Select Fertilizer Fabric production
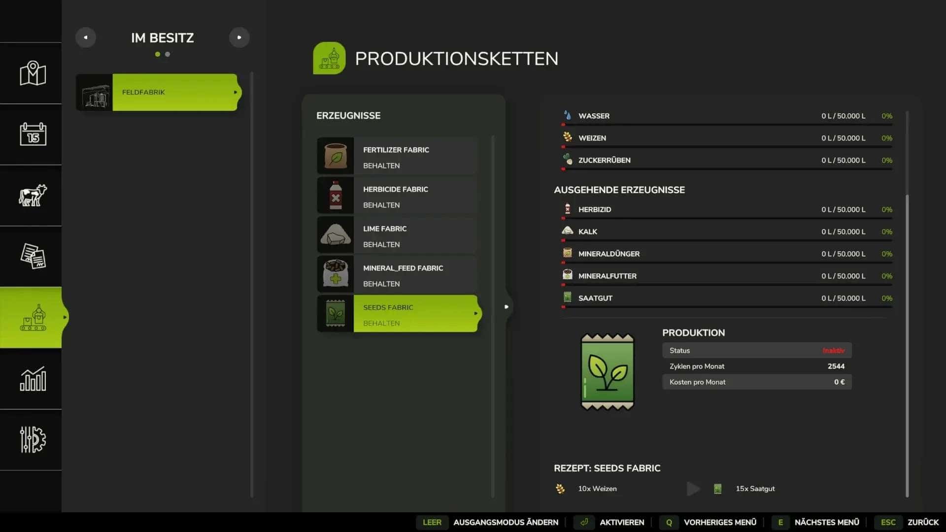The height and width of the screenshot is (532, 946). 397,156
